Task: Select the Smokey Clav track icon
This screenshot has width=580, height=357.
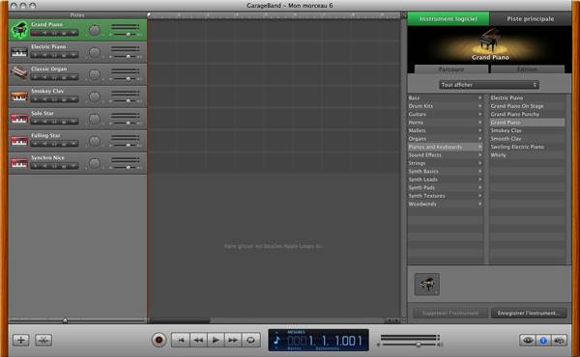Action: point(19,96)
